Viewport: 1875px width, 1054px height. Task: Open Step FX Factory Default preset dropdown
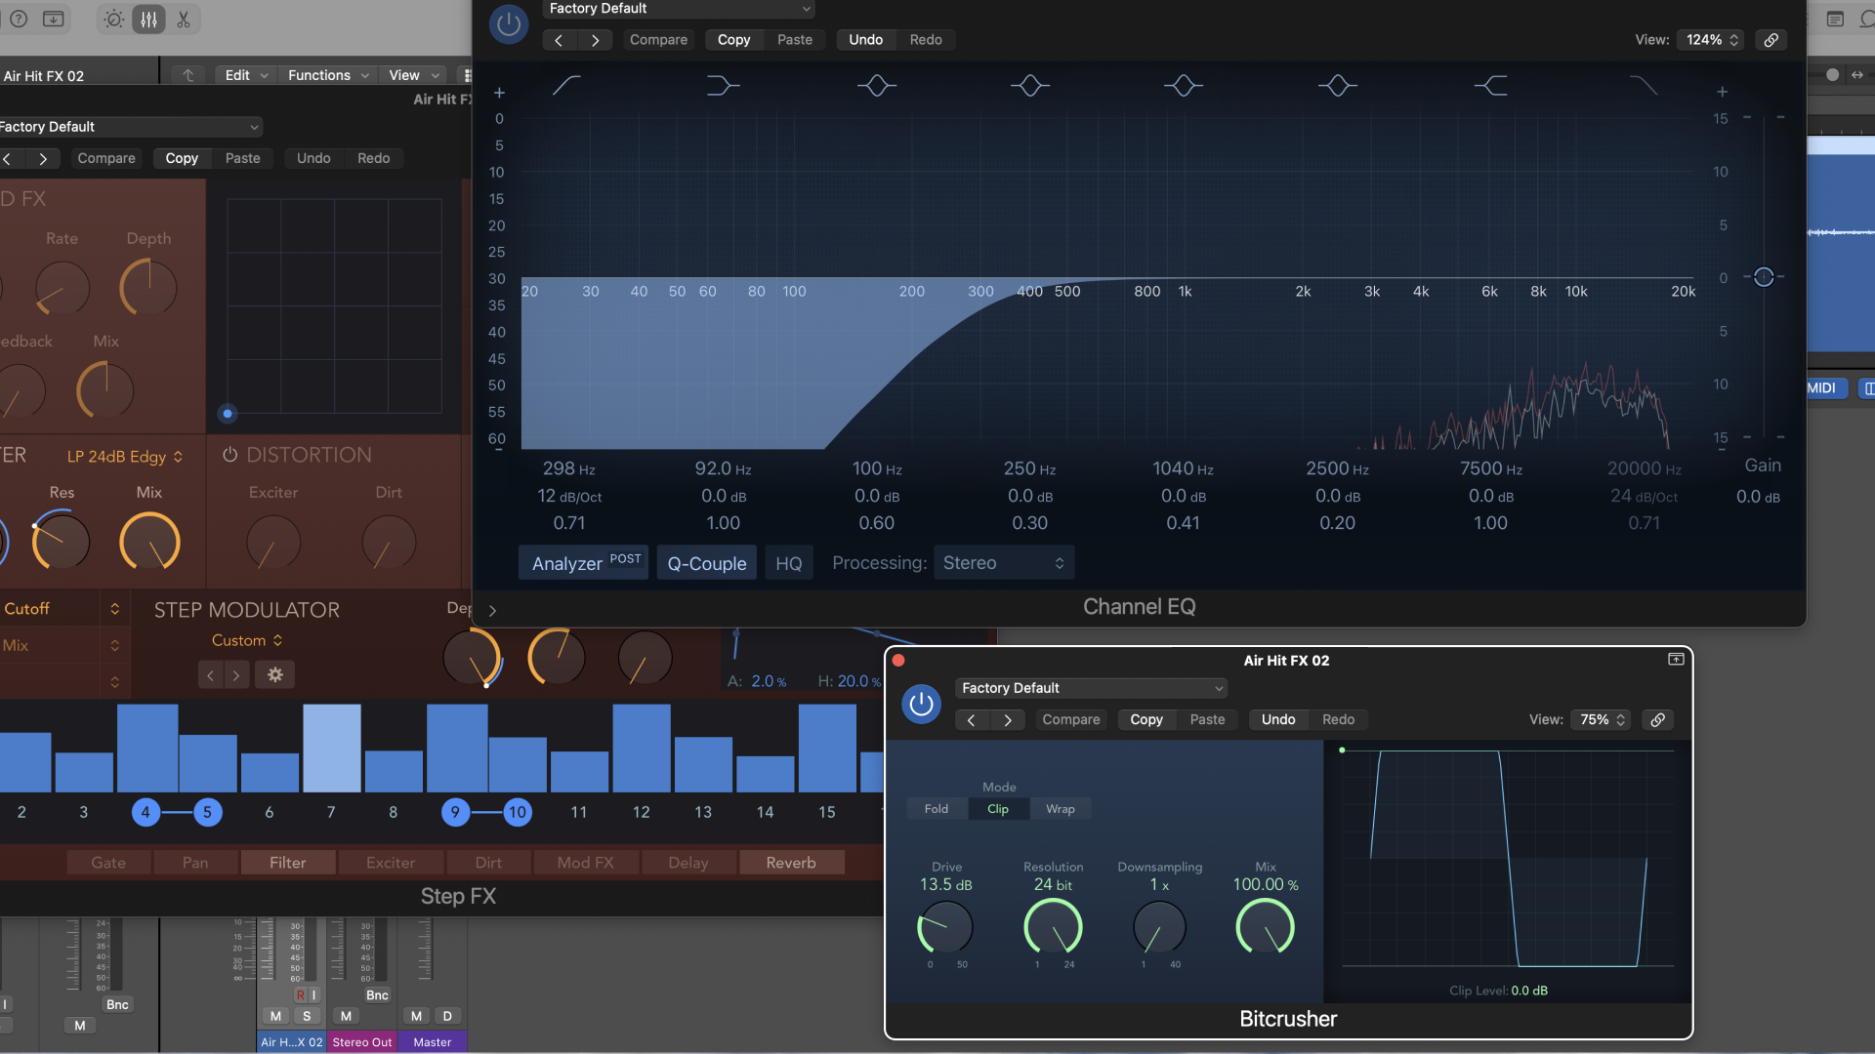(129, 127)
